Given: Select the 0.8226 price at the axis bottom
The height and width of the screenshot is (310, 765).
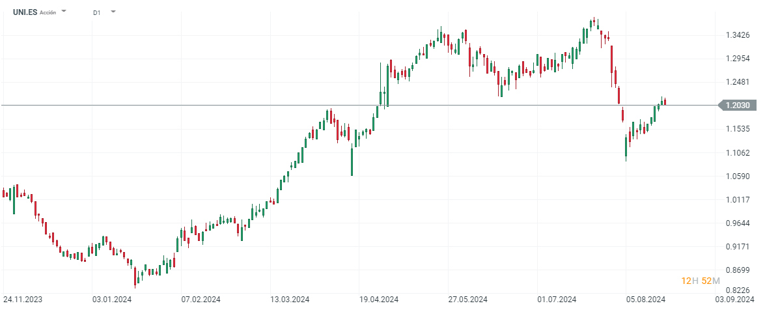Looking at the screenshot, I should coord(737,290).
